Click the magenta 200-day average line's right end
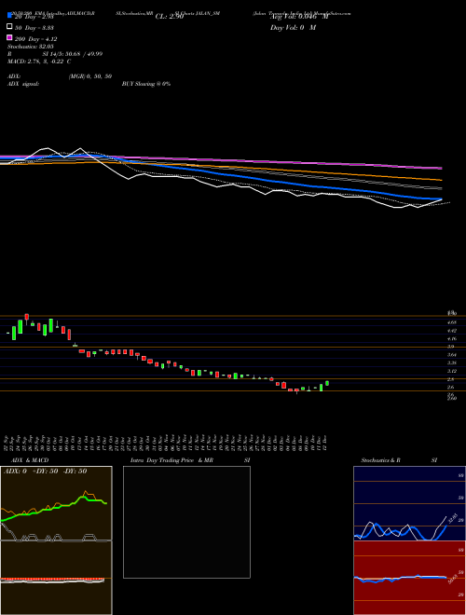 [440, 168]
